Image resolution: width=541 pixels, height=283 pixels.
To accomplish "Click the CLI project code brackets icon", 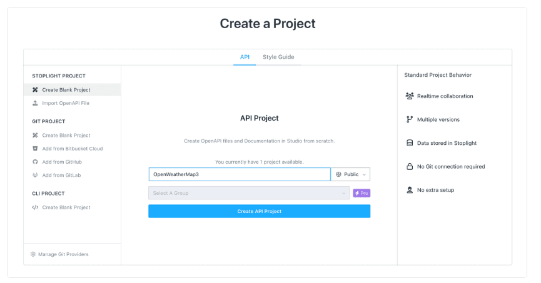I will (x=35, y=207).
